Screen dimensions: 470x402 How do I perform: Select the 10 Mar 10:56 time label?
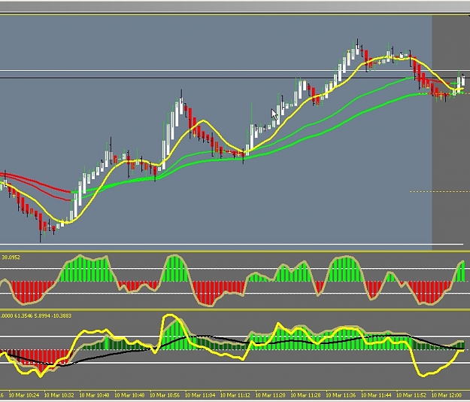[165, 395]
